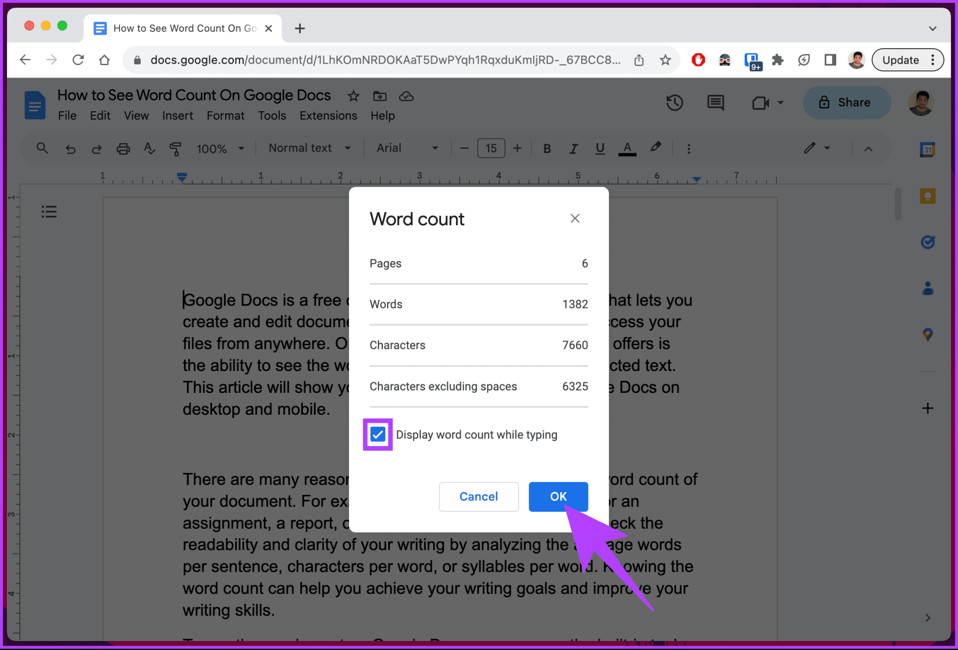The image size is (958, 650).
Task: Click Cancel in Word count dialog
Action: 478,496
